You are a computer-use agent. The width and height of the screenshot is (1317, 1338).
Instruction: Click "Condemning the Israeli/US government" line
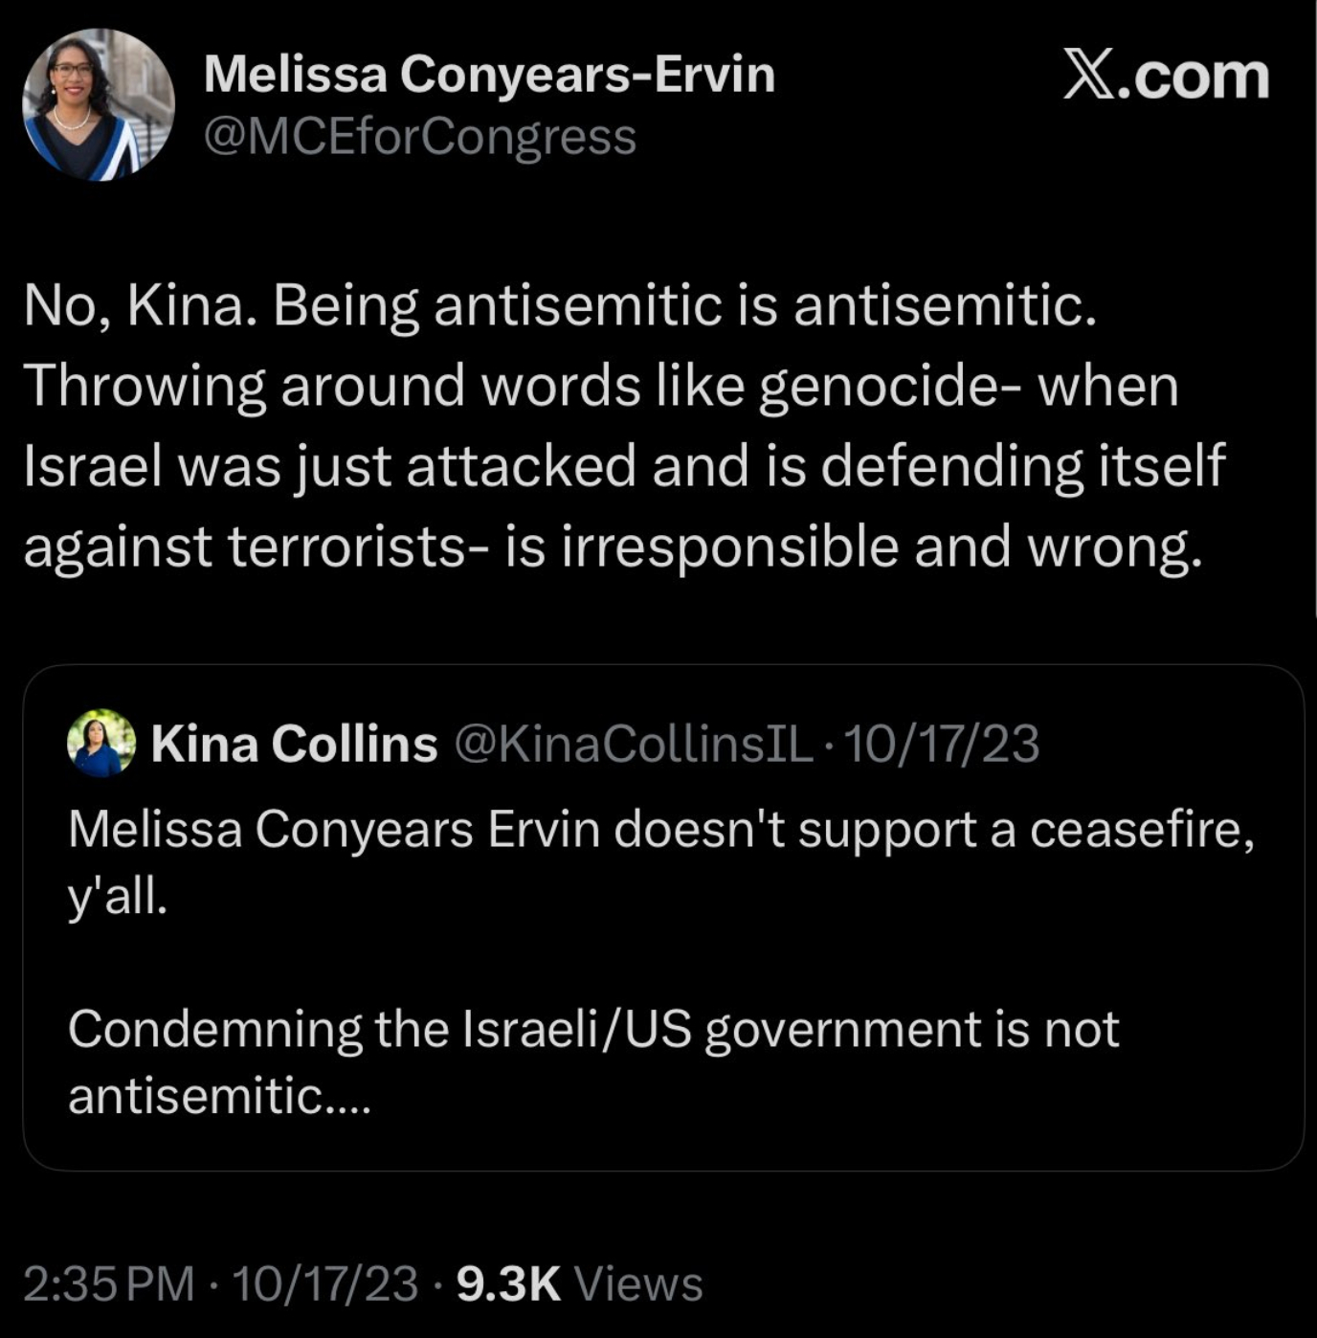coord(593,1030)
